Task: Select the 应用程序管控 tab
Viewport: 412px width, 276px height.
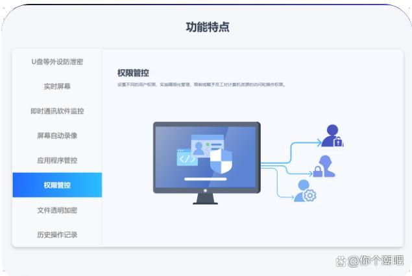Action: click(x=57, y=160)
